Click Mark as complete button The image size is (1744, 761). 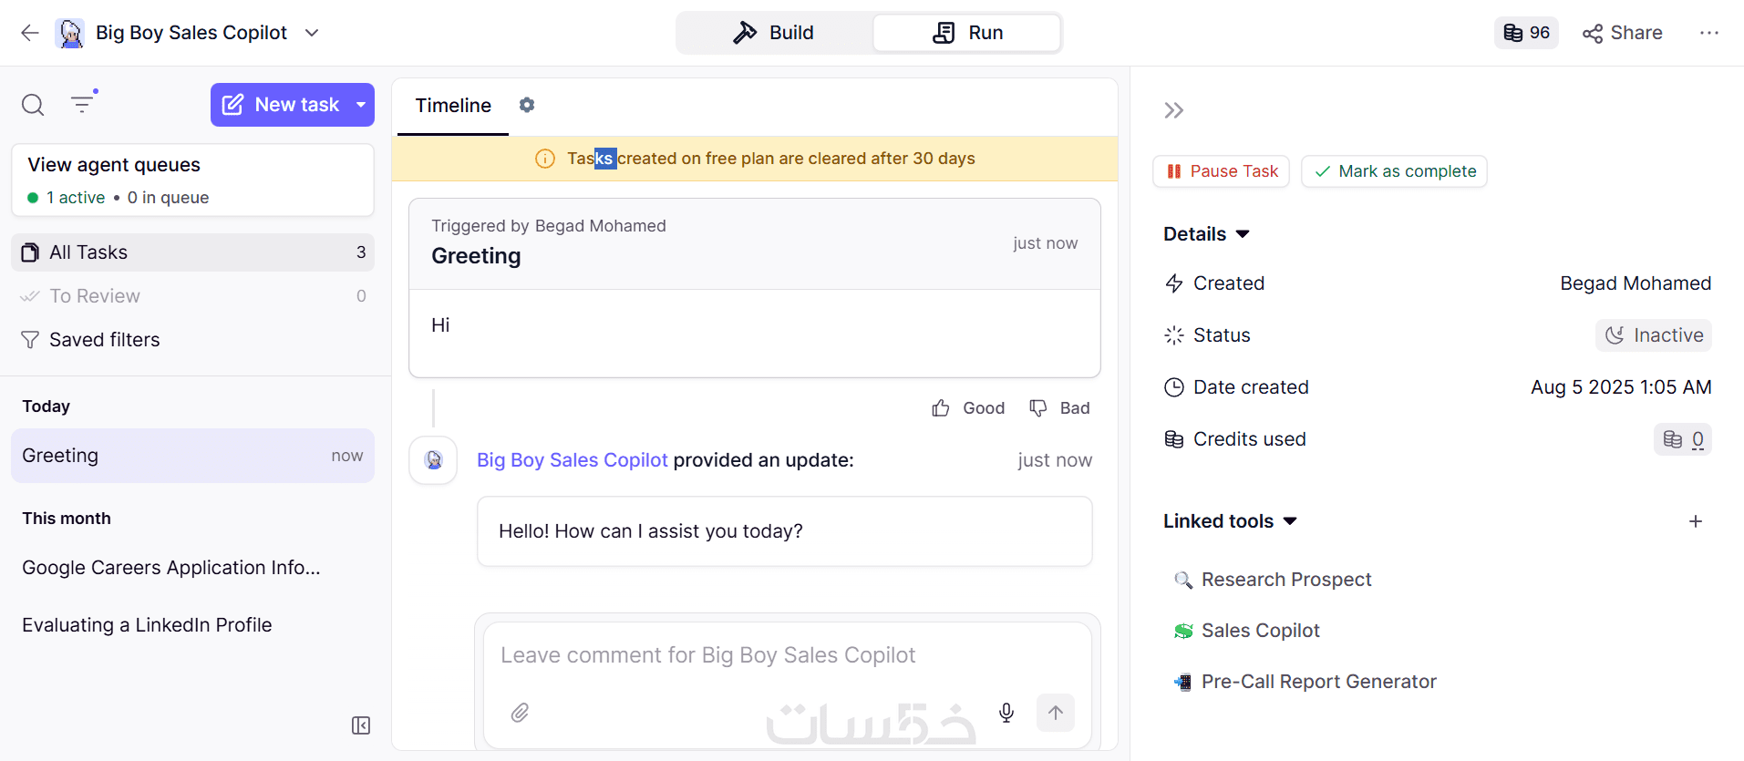[1394, 171]
